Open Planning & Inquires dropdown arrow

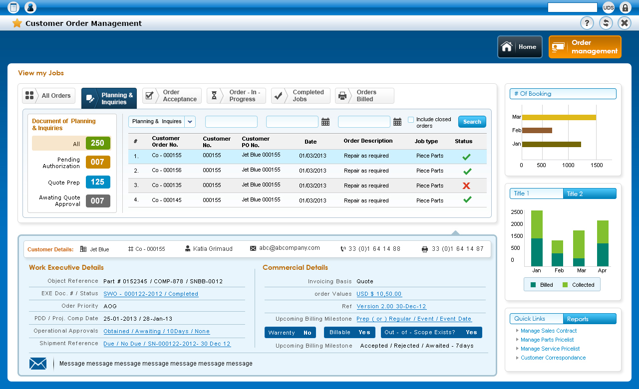pos(190,122)
